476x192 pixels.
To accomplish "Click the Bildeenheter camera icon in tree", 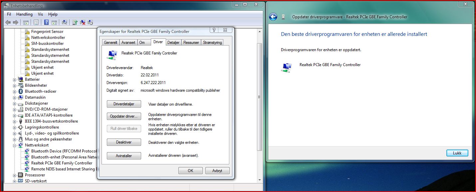I will click(x=21, y=85).
